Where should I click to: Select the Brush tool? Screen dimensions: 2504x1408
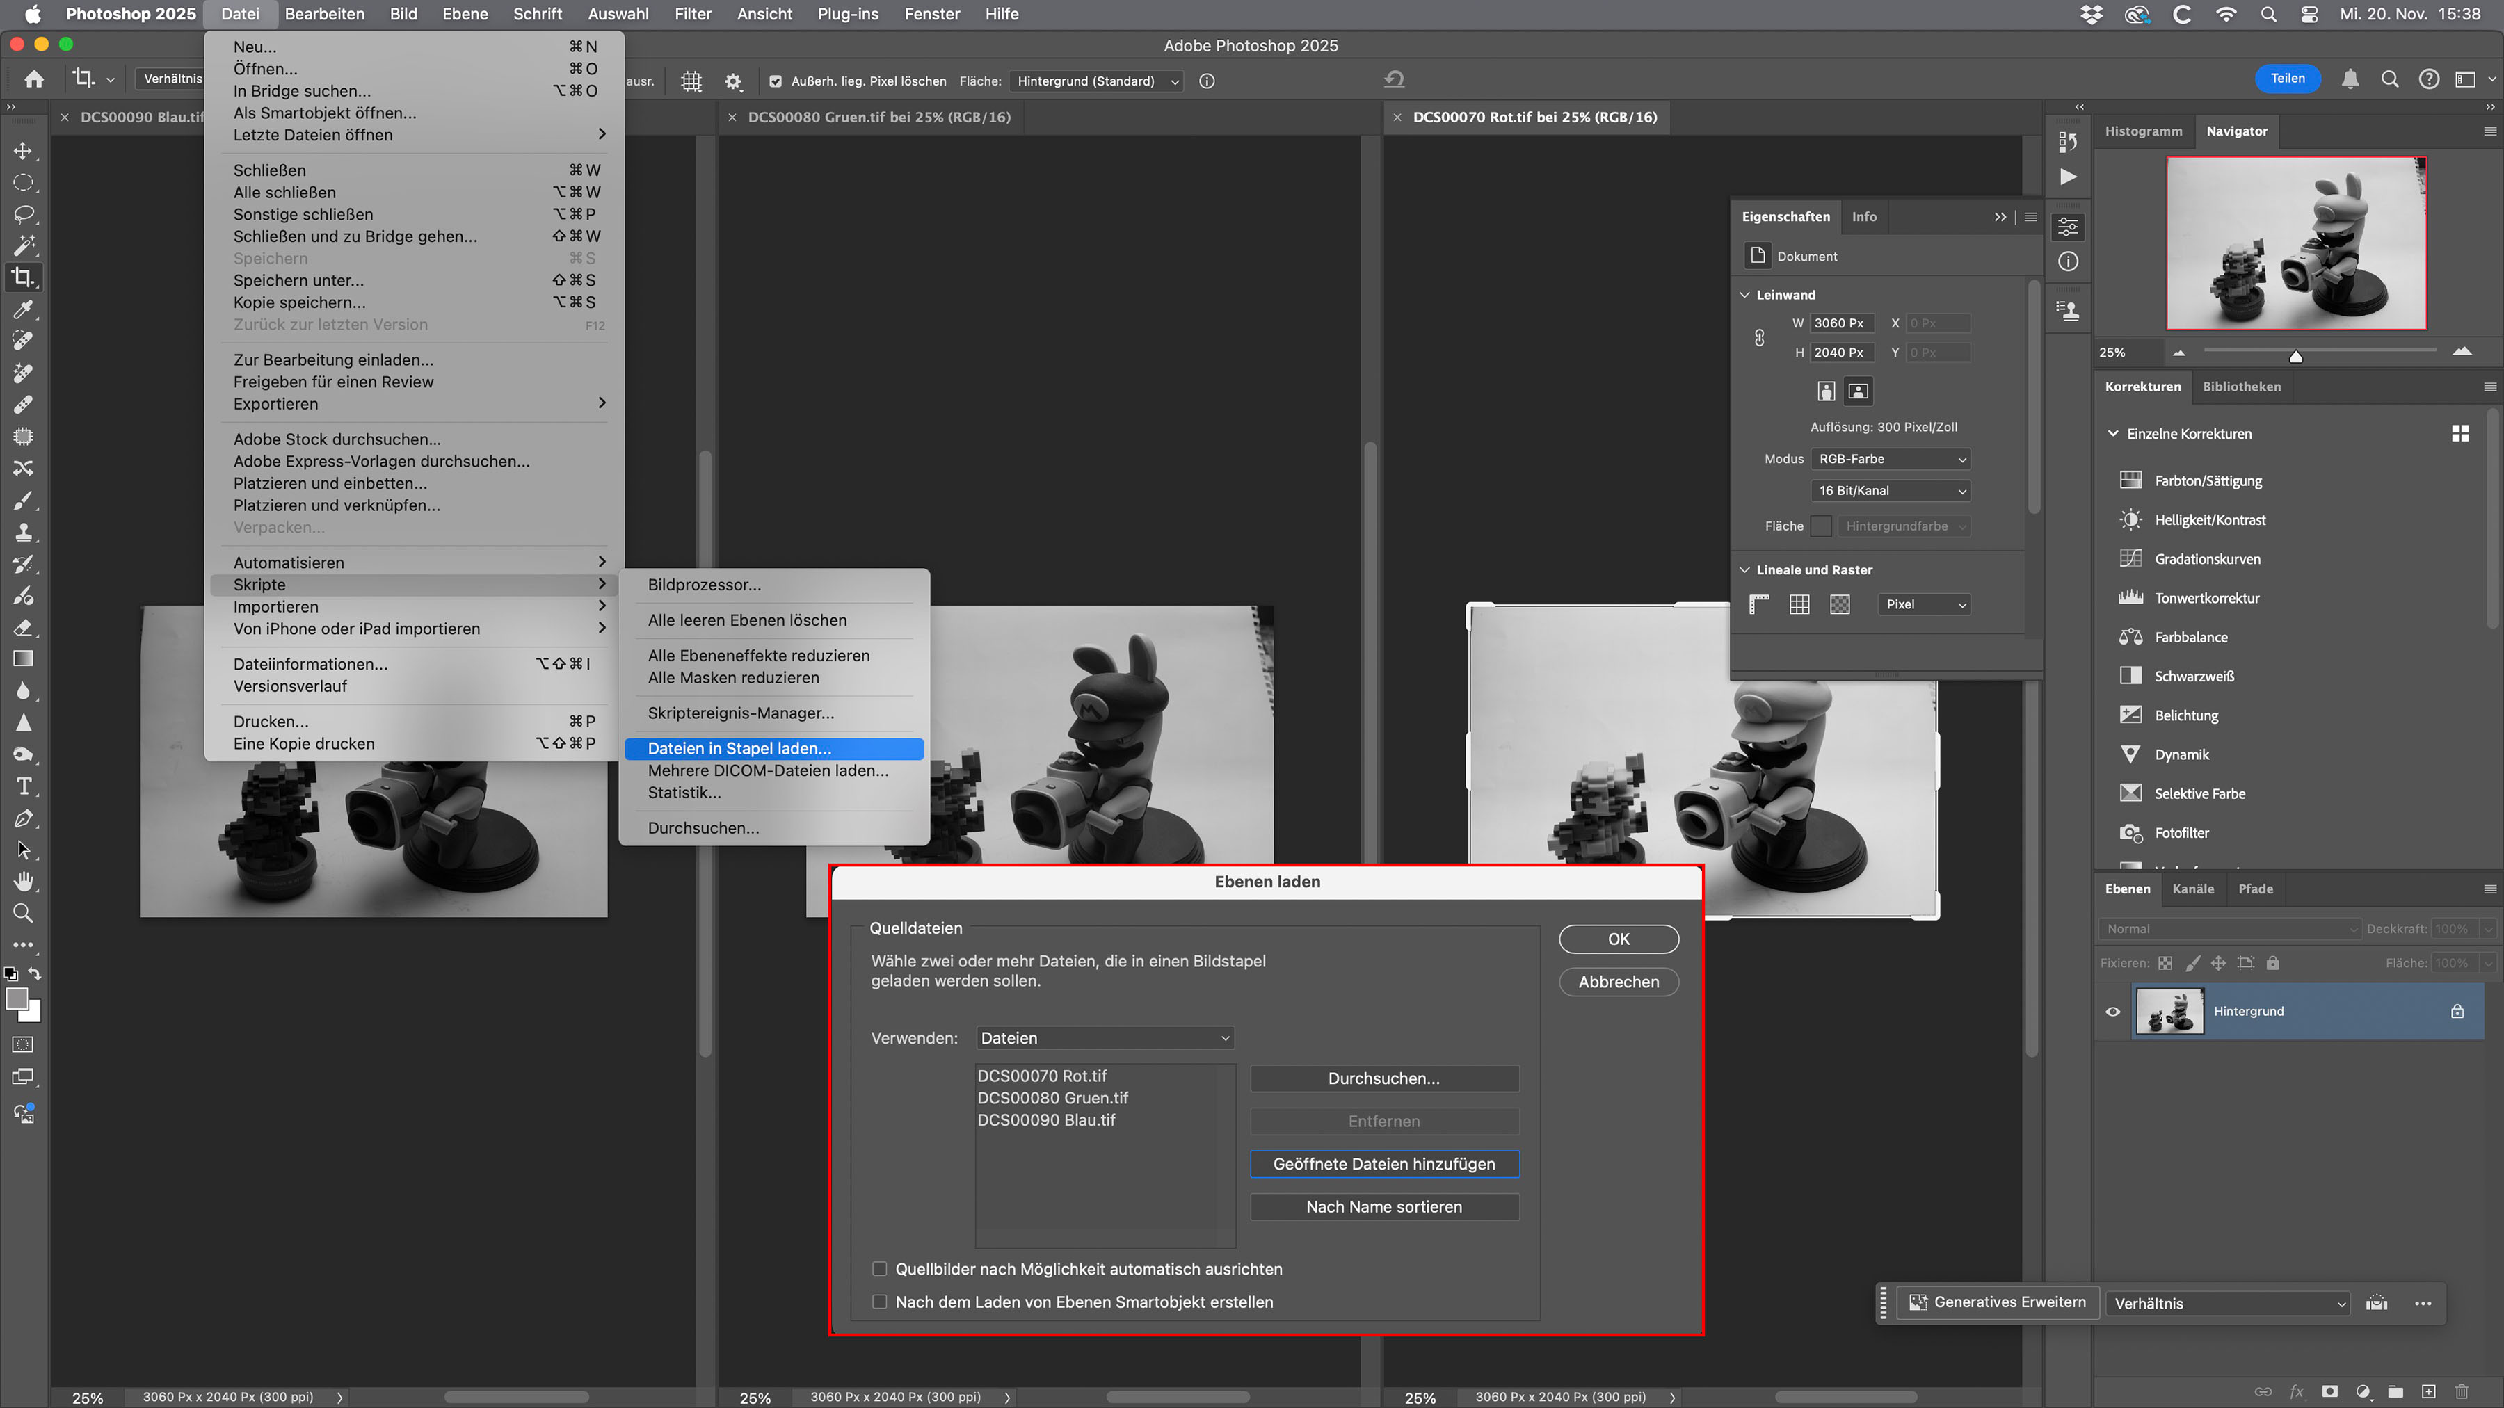tap(24, 501)
